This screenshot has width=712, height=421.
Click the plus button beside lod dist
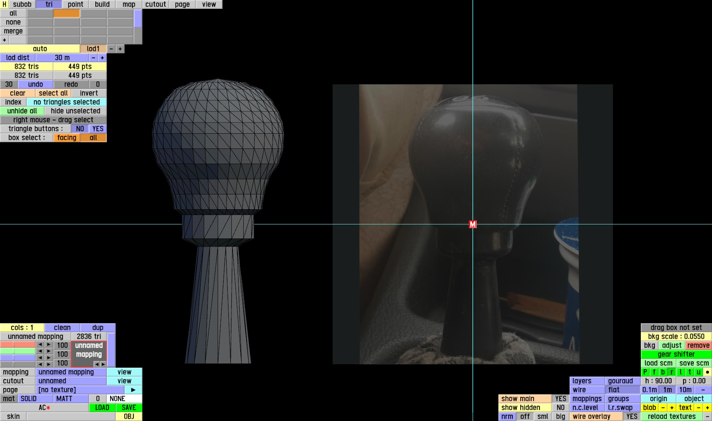[x=102, y=58]
